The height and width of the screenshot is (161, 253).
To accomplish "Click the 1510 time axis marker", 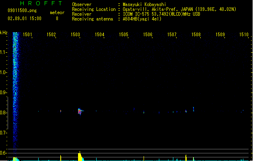I will point(244,35).
